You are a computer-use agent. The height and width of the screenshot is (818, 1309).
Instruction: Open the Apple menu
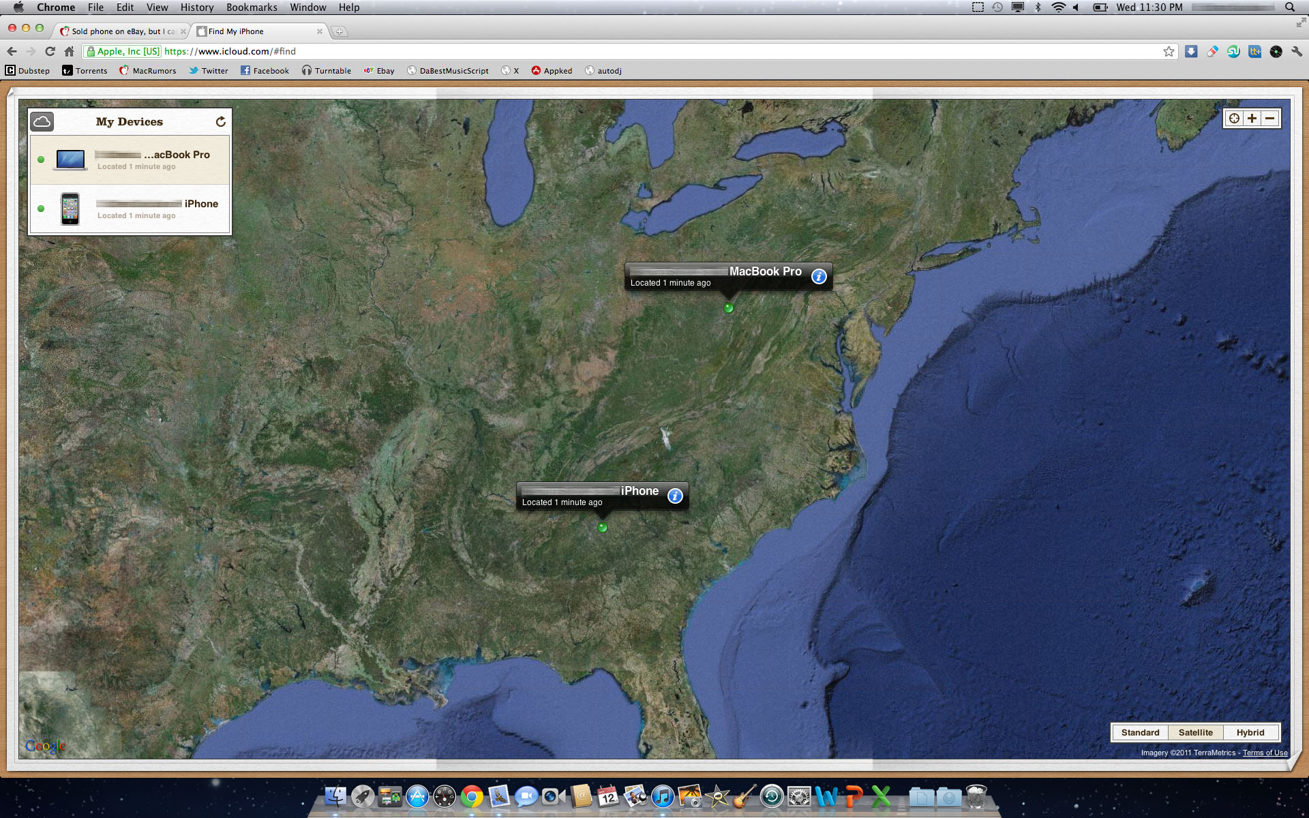click(x=18, y=7)
